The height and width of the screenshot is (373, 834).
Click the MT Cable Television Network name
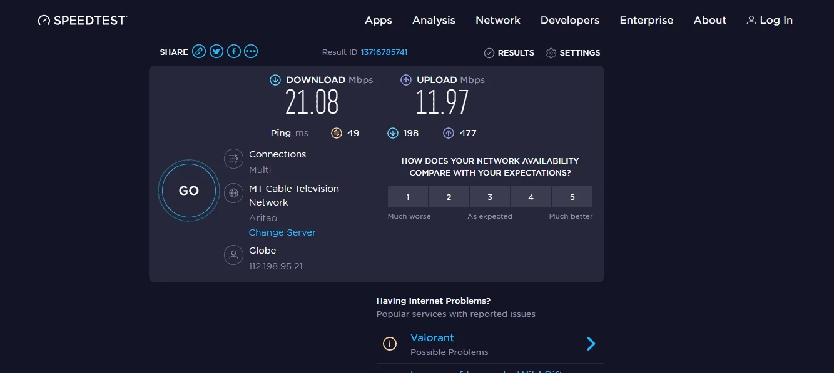tap(294, 196)
